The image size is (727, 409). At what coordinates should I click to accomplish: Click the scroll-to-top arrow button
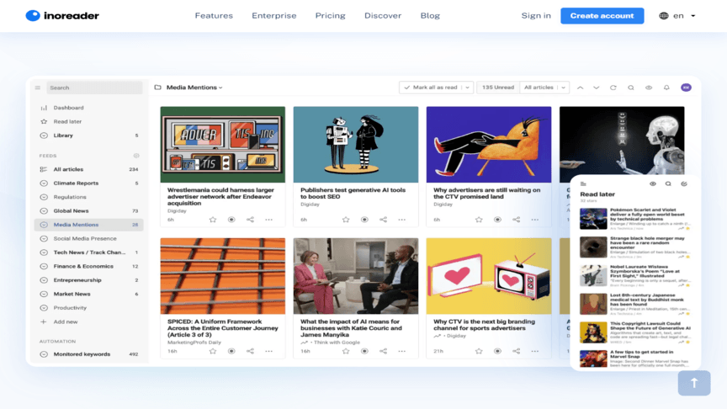click(x=694, y=383)
